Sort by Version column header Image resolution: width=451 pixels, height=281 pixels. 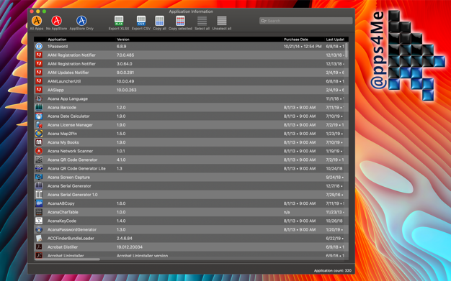click(x=123, y=40)
